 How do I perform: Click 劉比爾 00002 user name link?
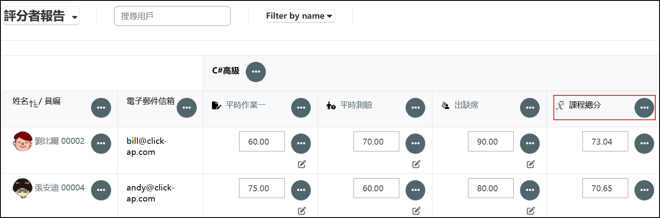pyautogui.click(x=60, y=141)
